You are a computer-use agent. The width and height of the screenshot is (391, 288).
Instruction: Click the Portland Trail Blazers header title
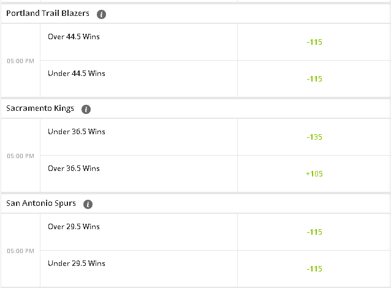pos(48,13)
